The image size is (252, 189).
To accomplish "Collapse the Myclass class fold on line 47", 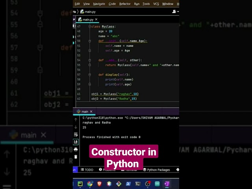I will pyautogui.click(x=90, y=26).
